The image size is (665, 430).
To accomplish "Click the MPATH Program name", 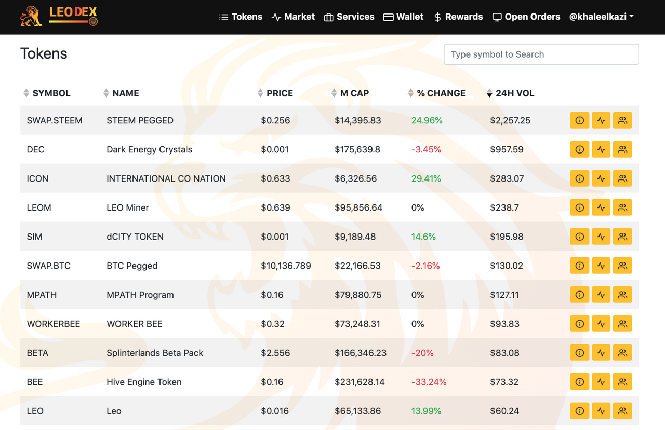I will pyautogui.click(x=140, y=295).
